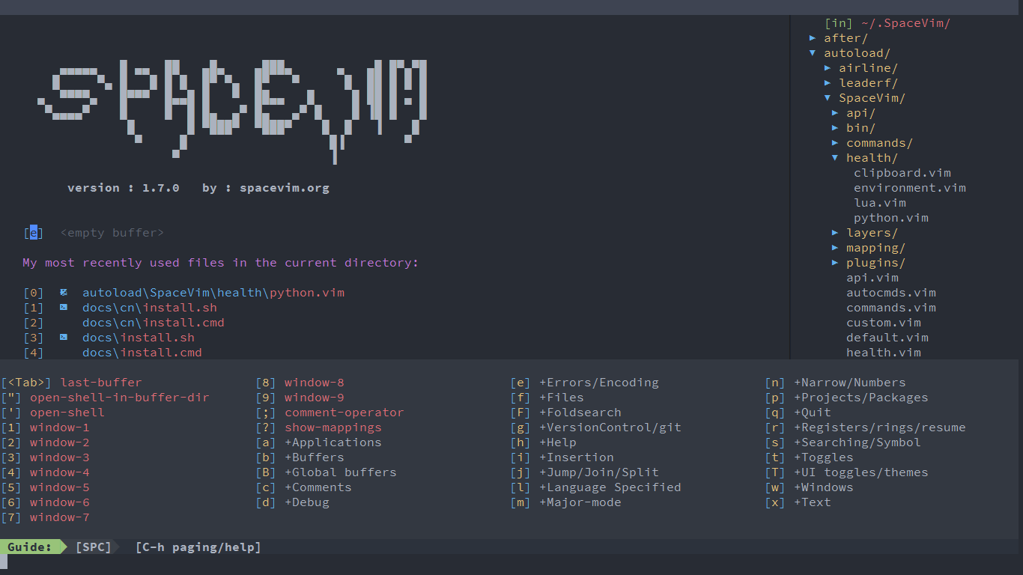The height and width of the screenshot is (575, 1023).
Task: Choose show-mappings guide entry
Action: coord(333,428)
